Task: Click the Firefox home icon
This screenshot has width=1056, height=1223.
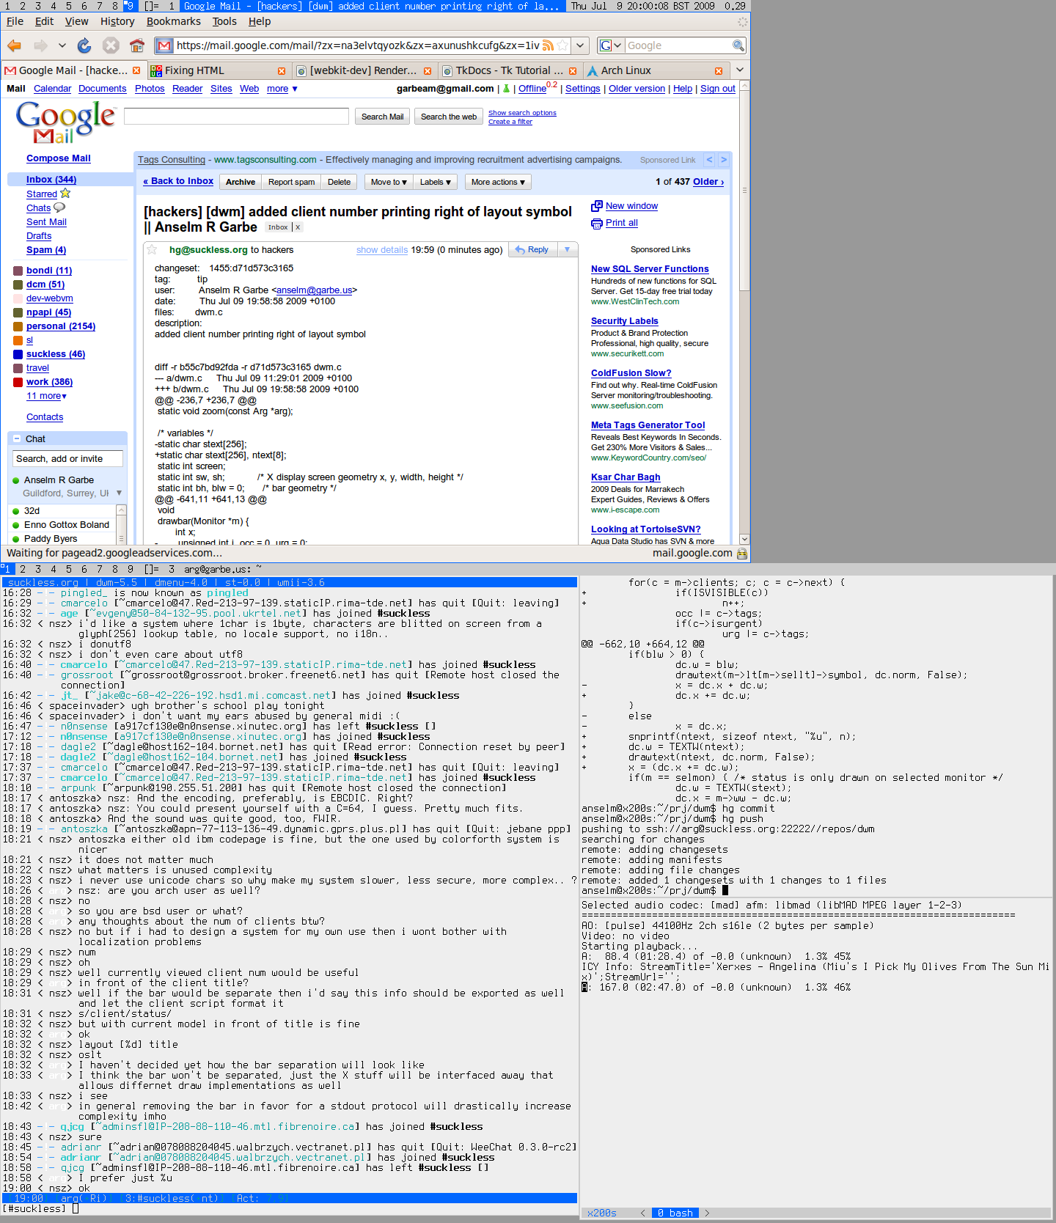Action: [x=136, y=45]
